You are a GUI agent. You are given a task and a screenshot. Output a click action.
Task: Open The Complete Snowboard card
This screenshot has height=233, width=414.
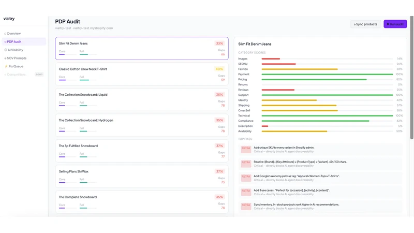point(142,202)
